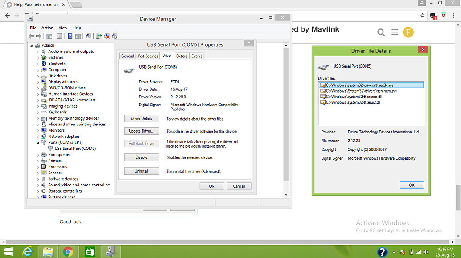This screenshot has width=461, height=258.
Task: Click the Properties icon in the toolbar
Action: (x=59, y=36)
